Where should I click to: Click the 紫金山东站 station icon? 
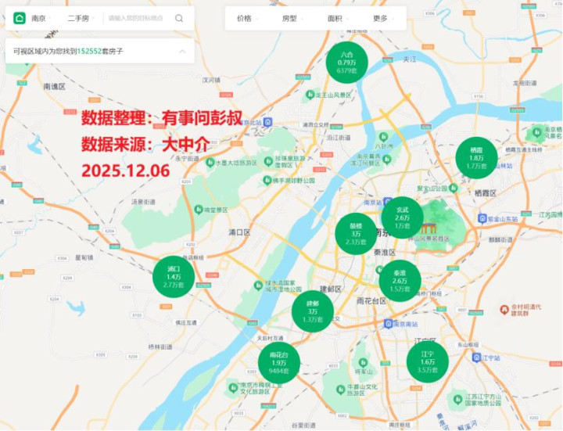click(x=482, y=218)
